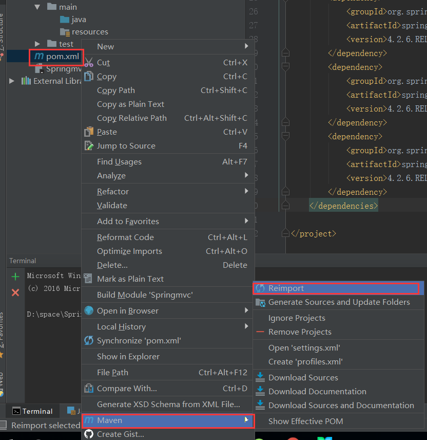This screenshot has height=440, width=427.
Task: Expand the test folder node
Action: point(37,44)
